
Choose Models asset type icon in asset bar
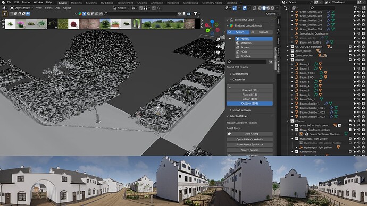(x=84, y=14)
